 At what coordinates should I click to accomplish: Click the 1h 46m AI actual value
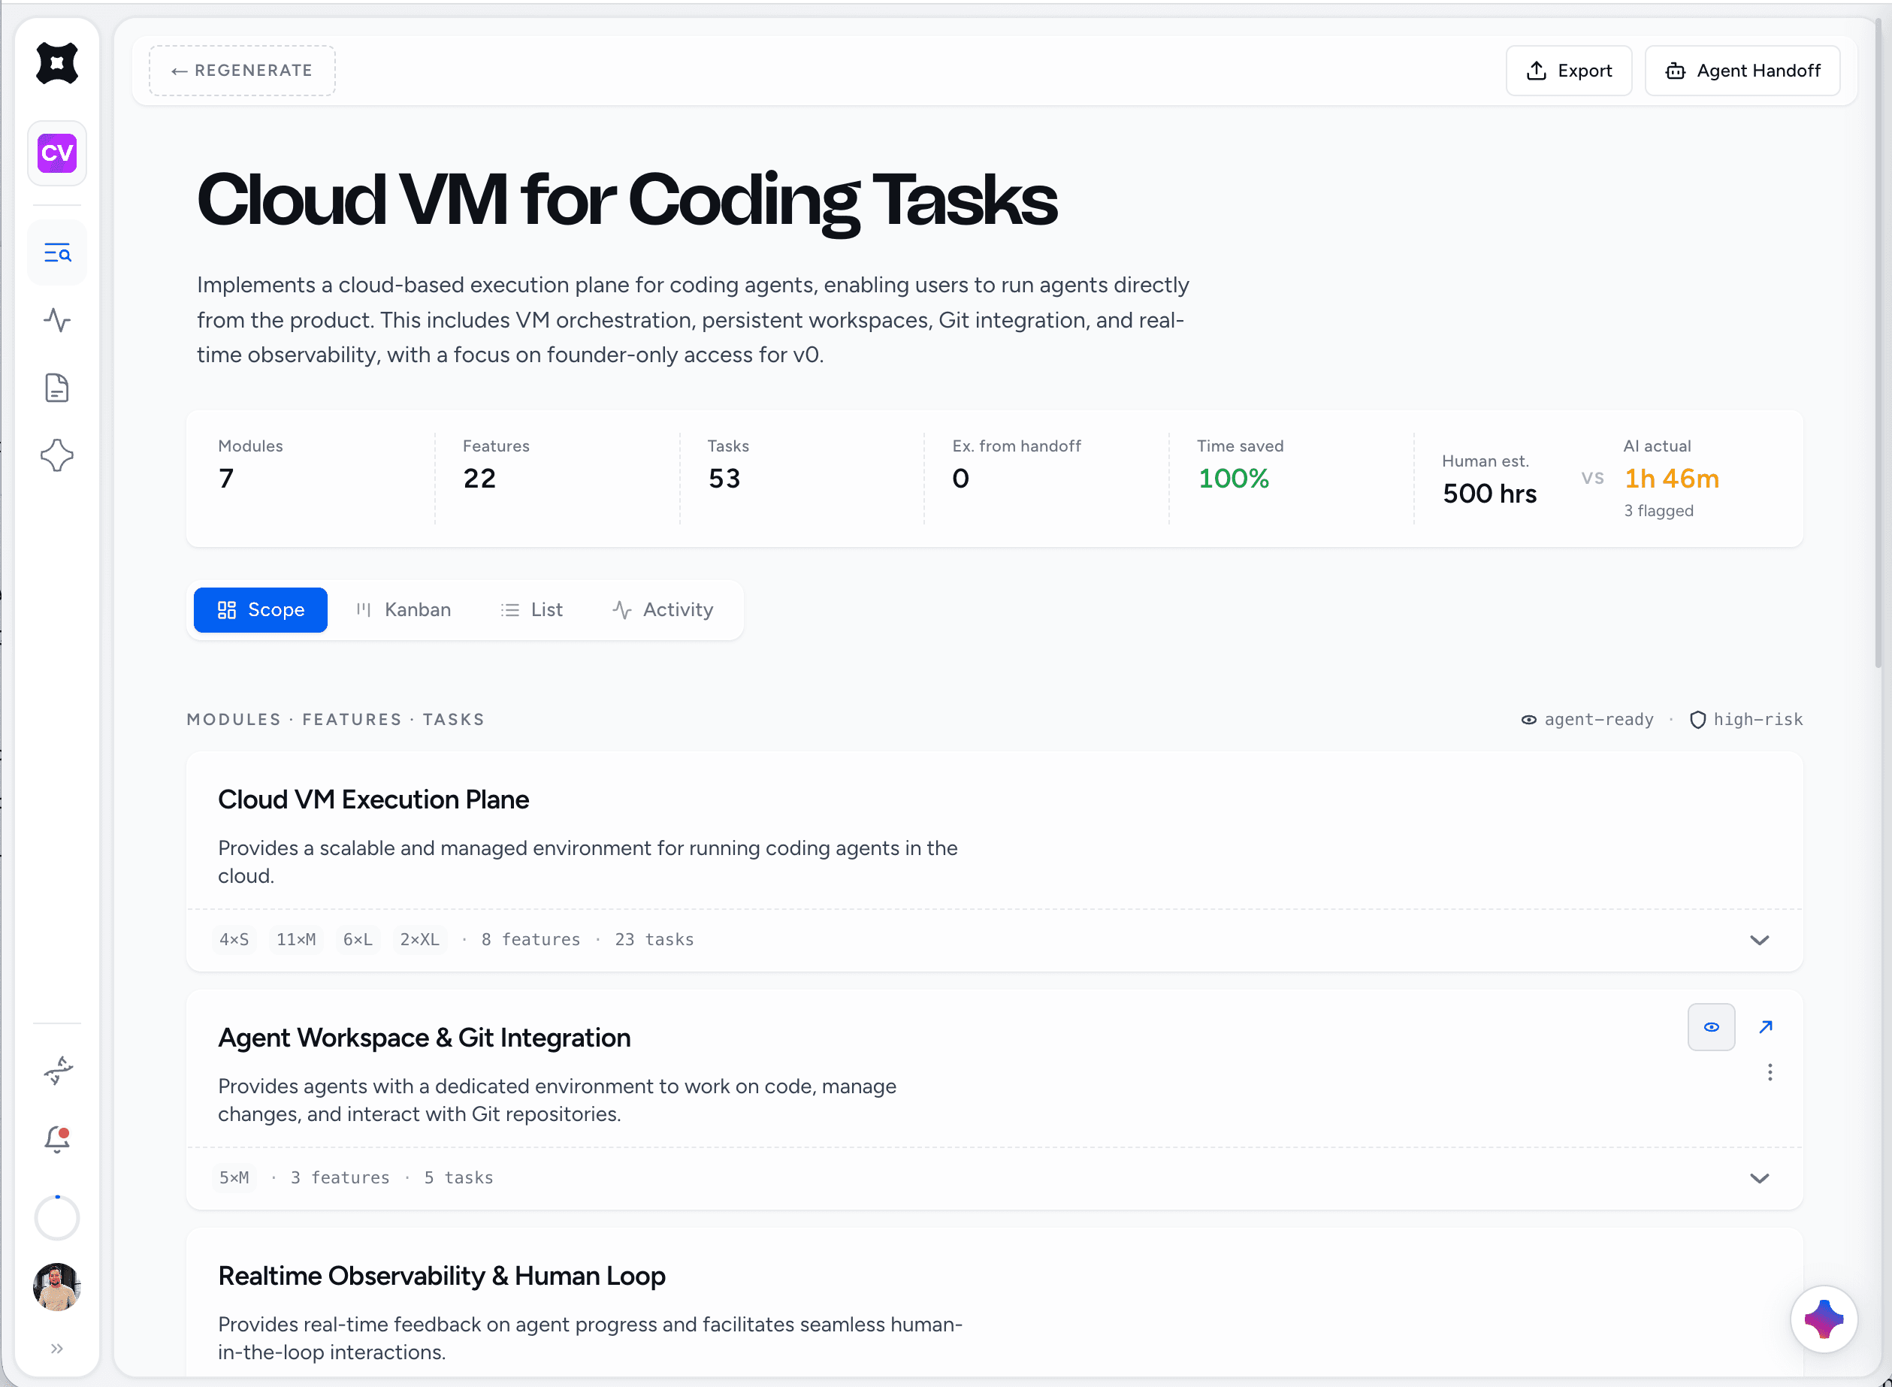[1671, 479]
